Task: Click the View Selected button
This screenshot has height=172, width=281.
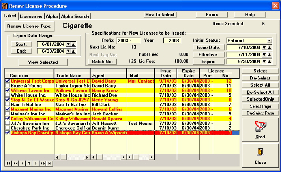Action: click(43, 62)
